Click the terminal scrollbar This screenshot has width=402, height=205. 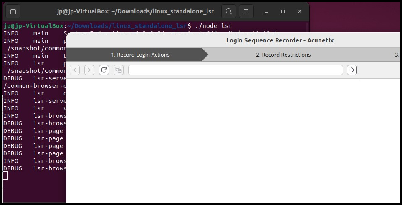coord(307,28)
